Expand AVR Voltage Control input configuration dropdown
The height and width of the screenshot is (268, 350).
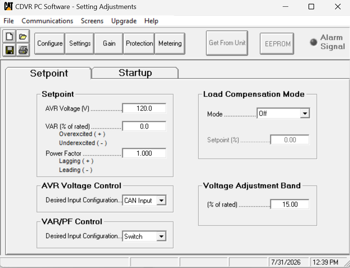point(162,200)
